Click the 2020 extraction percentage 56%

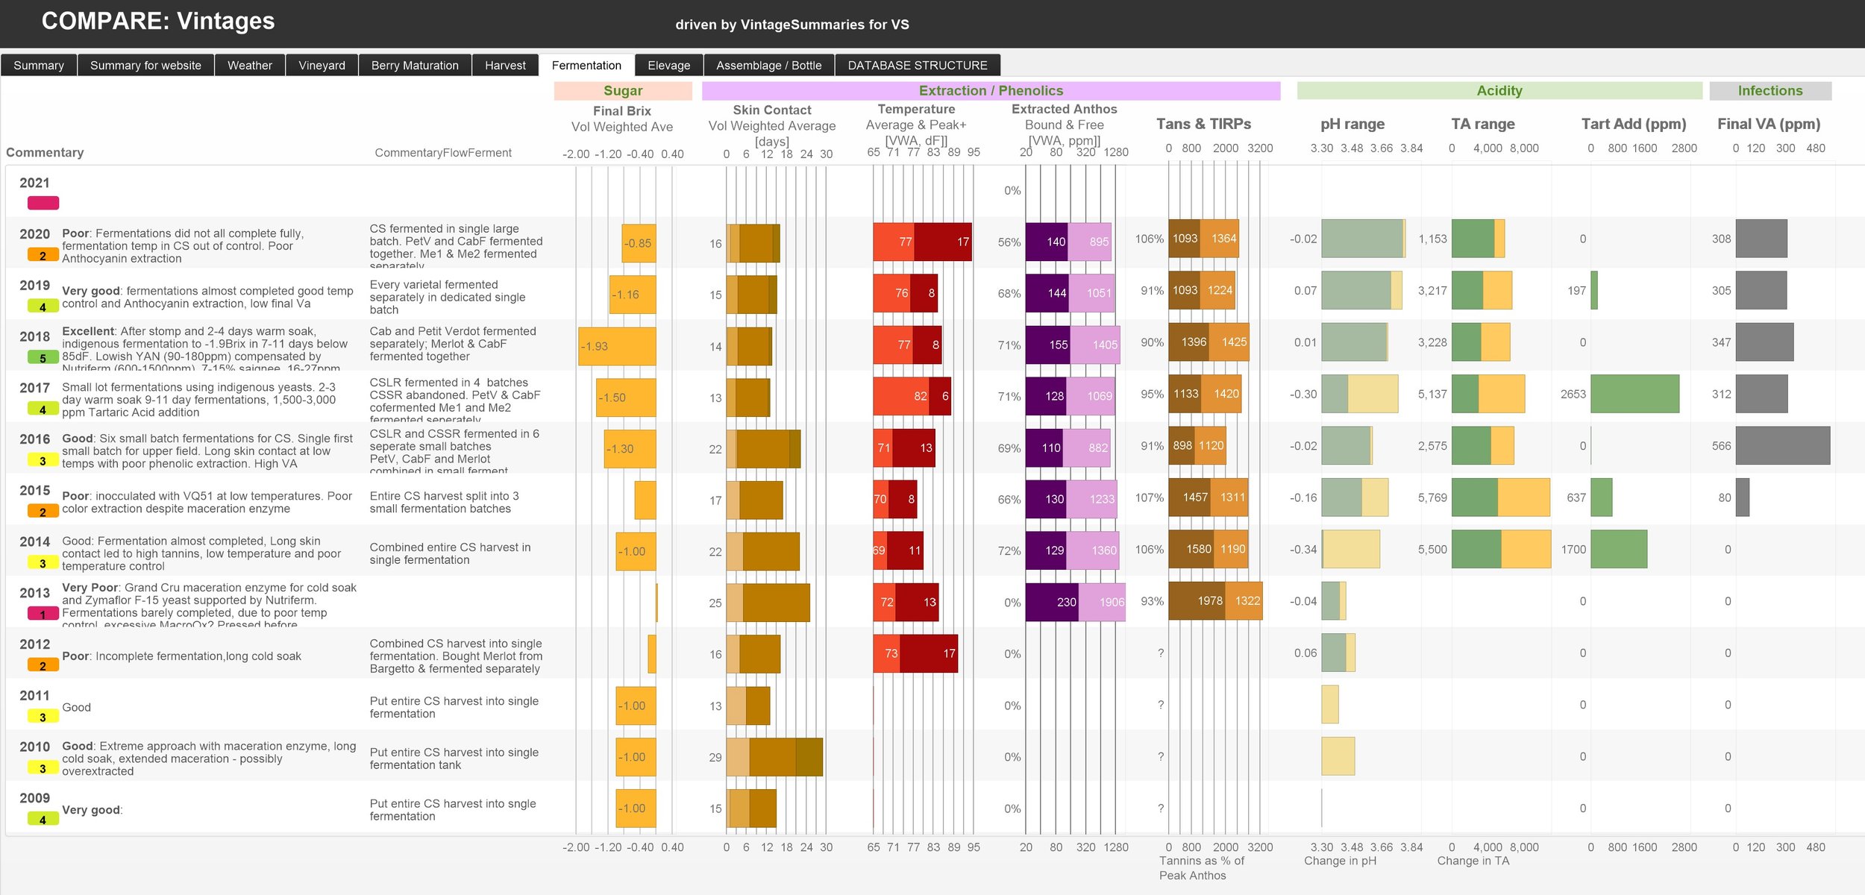click(x=1009, y=242)
